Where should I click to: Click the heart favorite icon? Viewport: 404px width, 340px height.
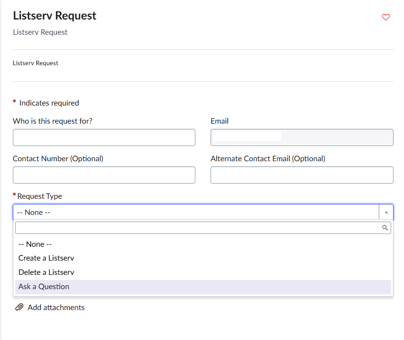point(386,17)
